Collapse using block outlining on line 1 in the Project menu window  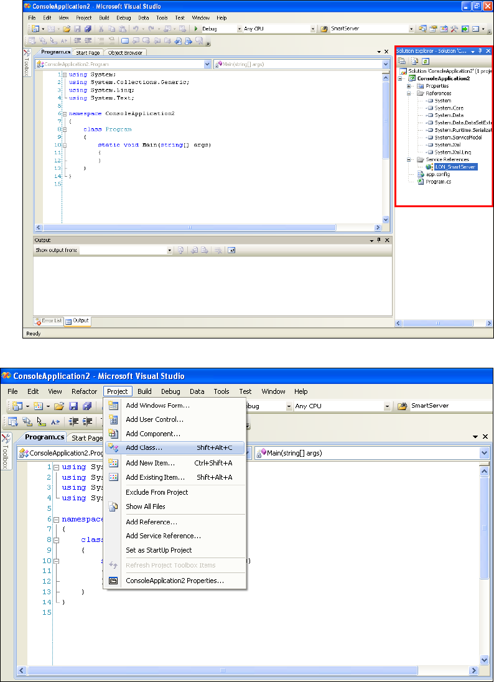click(56, 467)
